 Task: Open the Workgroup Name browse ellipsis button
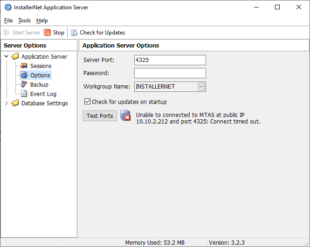pyautogui.click(x=202, y=87)
